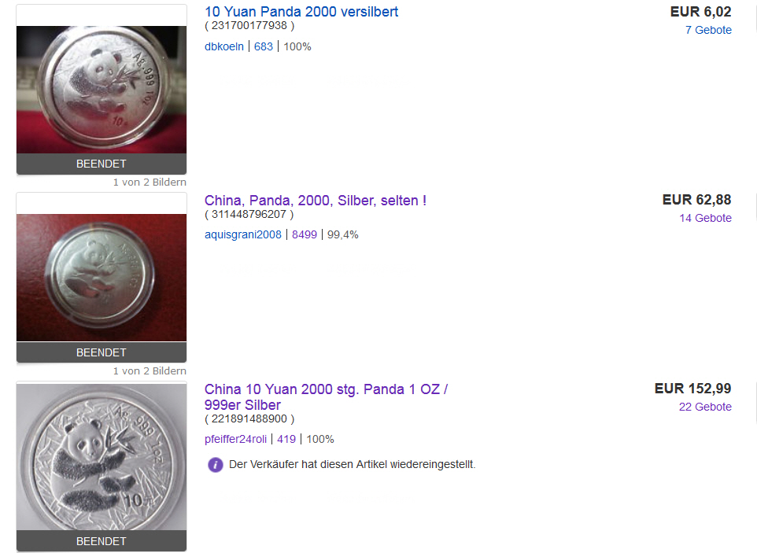Open '10 Yuan Panda 2000 versilbert' listing
Image resolution: width=757 pixels, height=553 pixels.
point(301,12)
